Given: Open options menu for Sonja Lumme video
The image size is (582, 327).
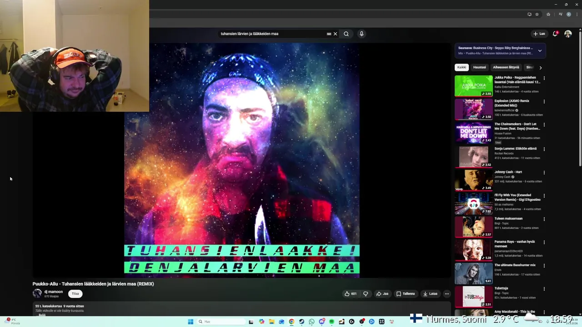Looking at the screenshot, I should coord(544,149).
